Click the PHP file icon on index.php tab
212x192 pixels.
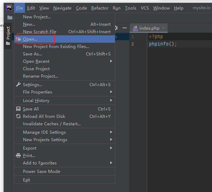point(135,28)
